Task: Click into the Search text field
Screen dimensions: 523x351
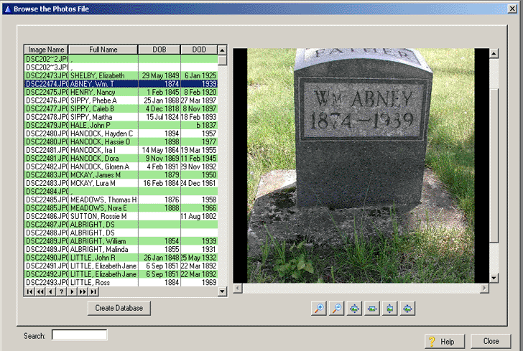Action: (x=79, y=334)
